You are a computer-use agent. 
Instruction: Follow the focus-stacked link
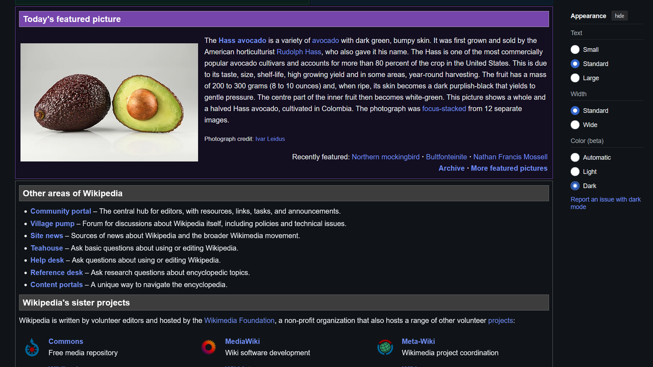pos(444,109)
